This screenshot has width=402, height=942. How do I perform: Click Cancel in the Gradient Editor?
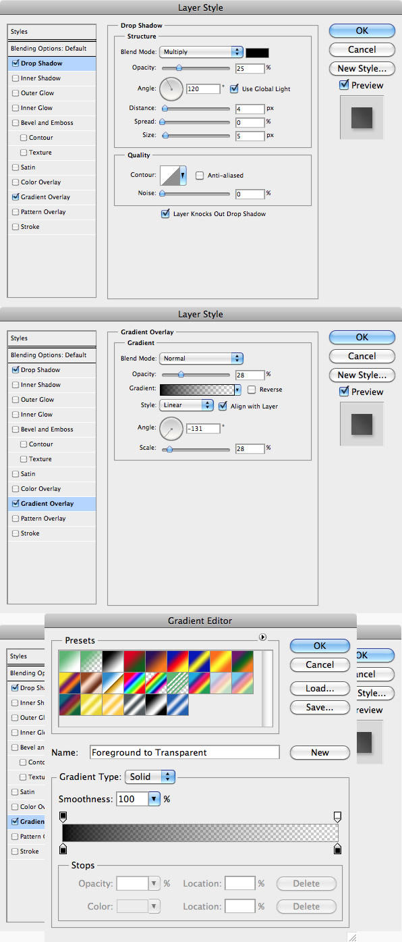pyautogui.click(x=320, y=664)
